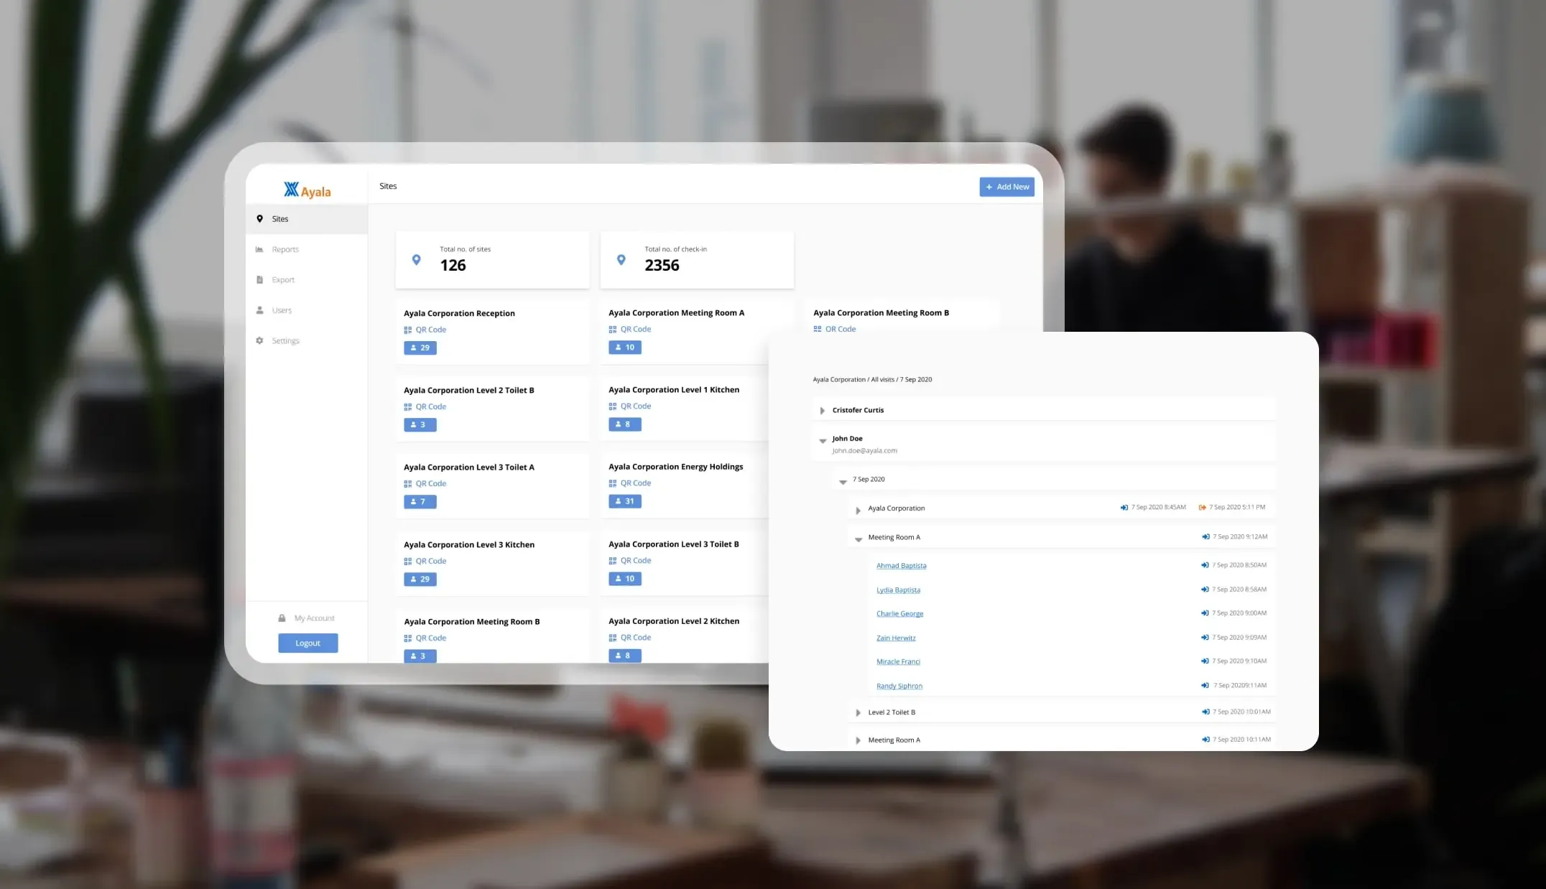Screen dimensions: 1546x889
Task: Click the pin icon beside Total no. of check-in
Action: point(621,260)
